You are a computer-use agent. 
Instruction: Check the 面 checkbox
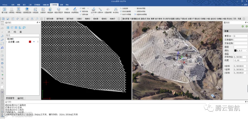tap(18, 32)
